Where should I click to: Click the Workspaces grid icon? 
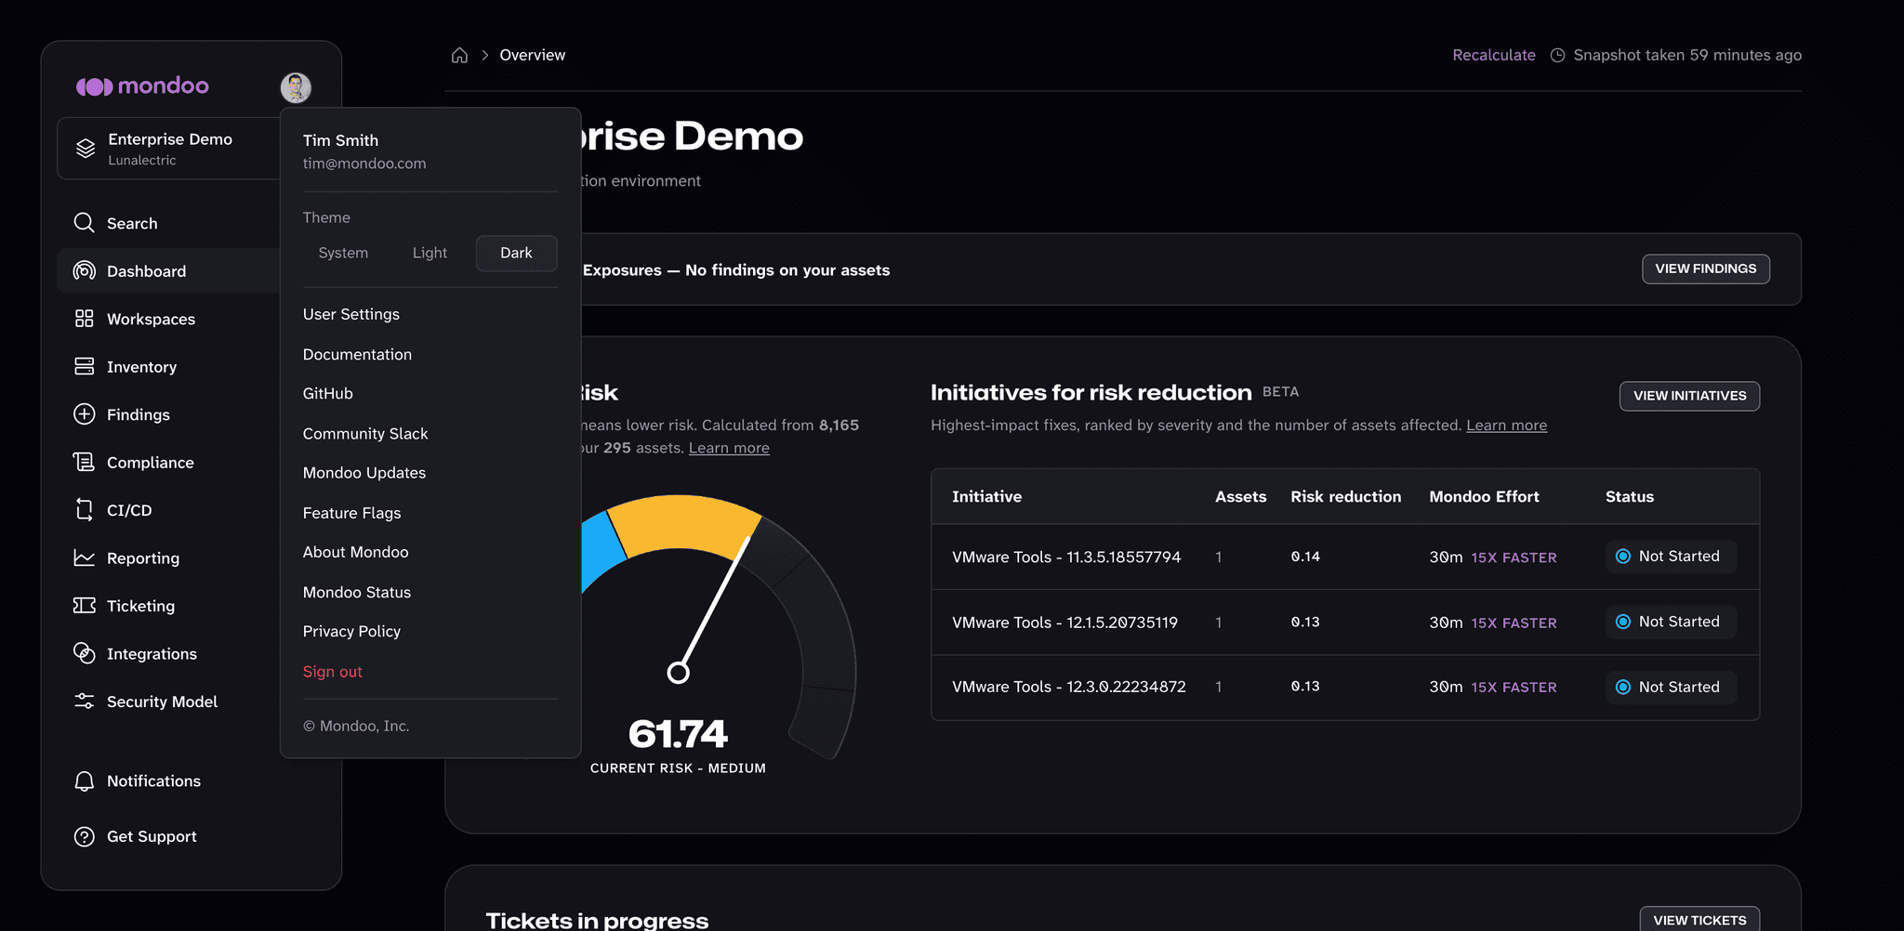pos(84,319)
